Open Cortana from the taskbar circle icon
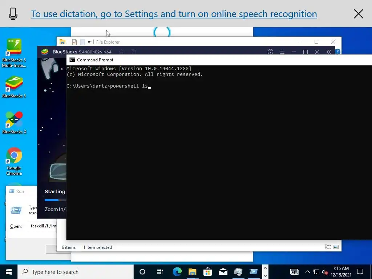Viewport: 372px width, 279px height. coord(142,272)
